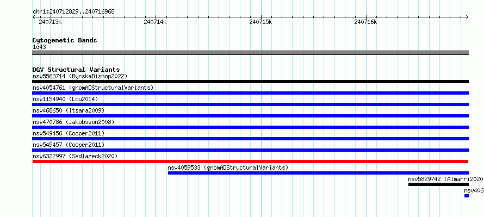Click the nsv5563714 (ByrskaBishop2022) label
Viewport: 484px width, 217px height.
[80, 76]
